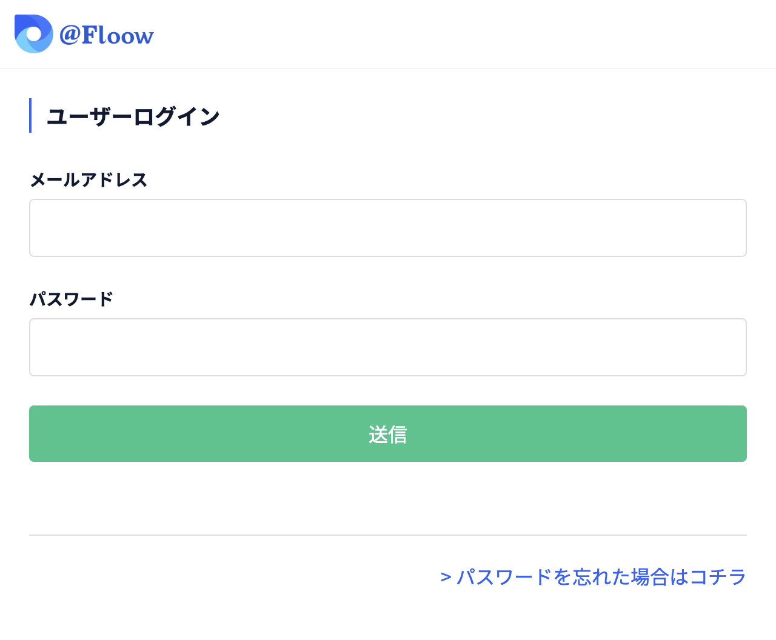Focus the パスワード input field
Screen dimensions: 776x640
point(388,347)
